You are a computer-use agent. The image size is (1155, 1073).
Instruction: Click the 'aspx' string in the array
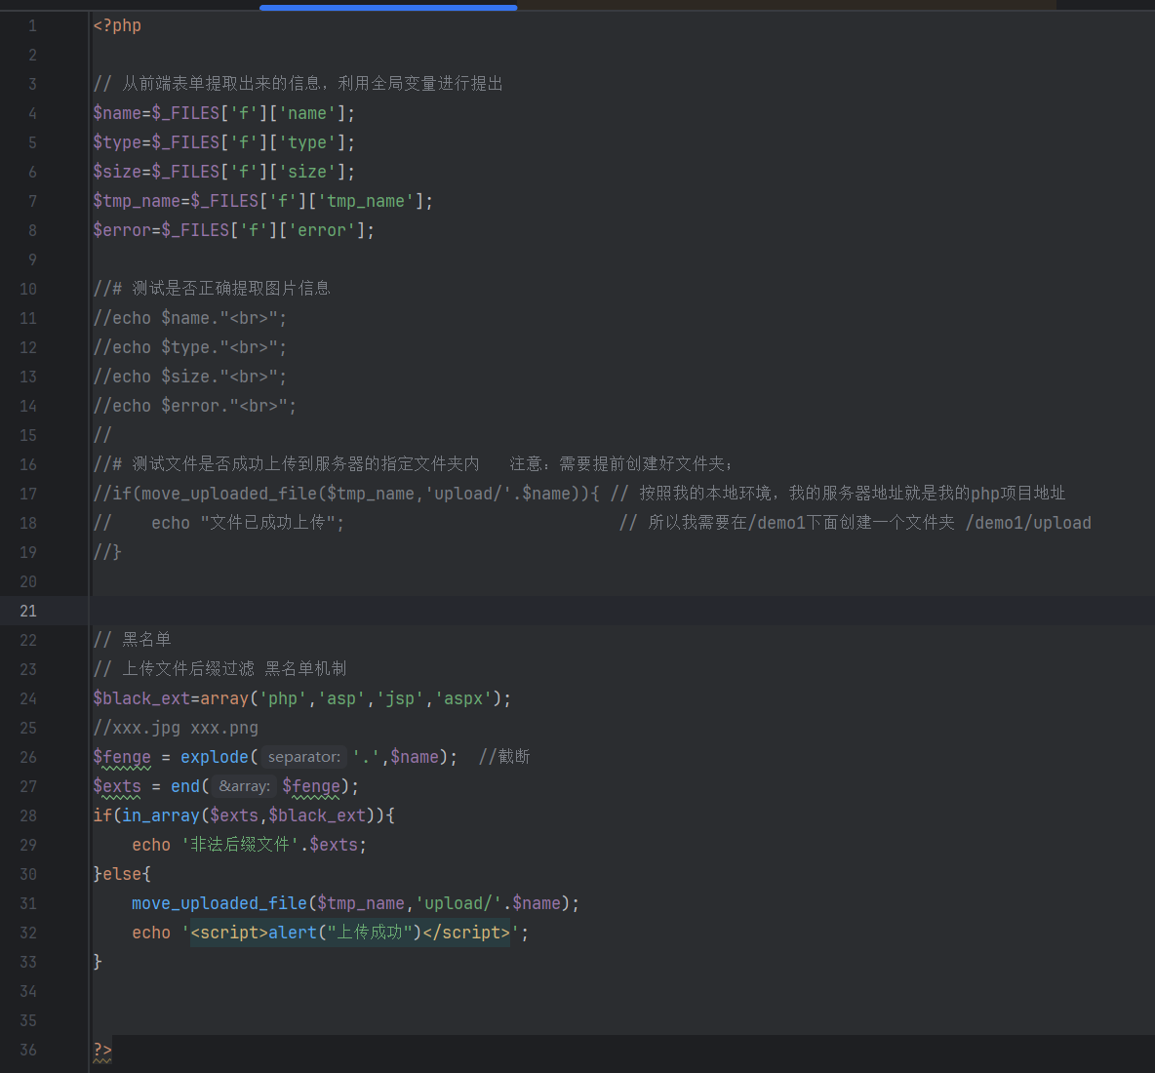[x=463, y=698]
